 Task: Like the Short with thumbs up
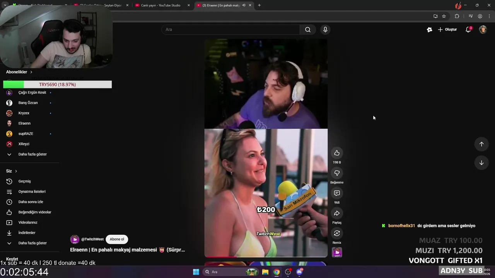[337, 153]
